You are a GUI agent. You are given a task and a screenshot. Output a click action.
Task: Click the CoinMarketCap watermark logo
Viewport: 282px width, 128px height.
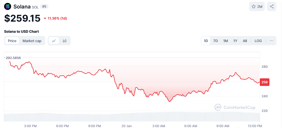click(x=235, y=108)
